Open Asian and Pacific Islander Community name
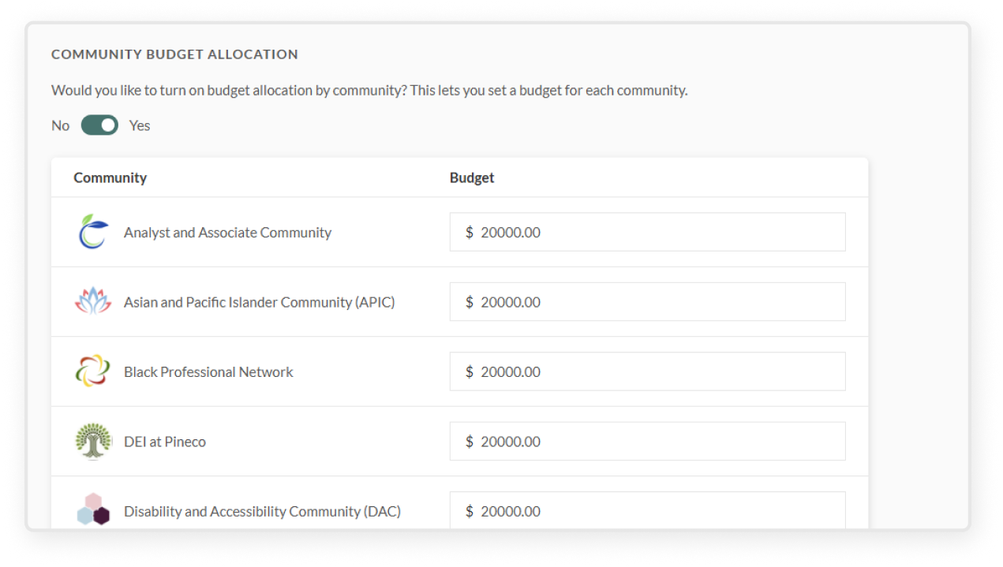Image resolution: width=1003 pixels, height=567 pixels. tap(260, 302)
